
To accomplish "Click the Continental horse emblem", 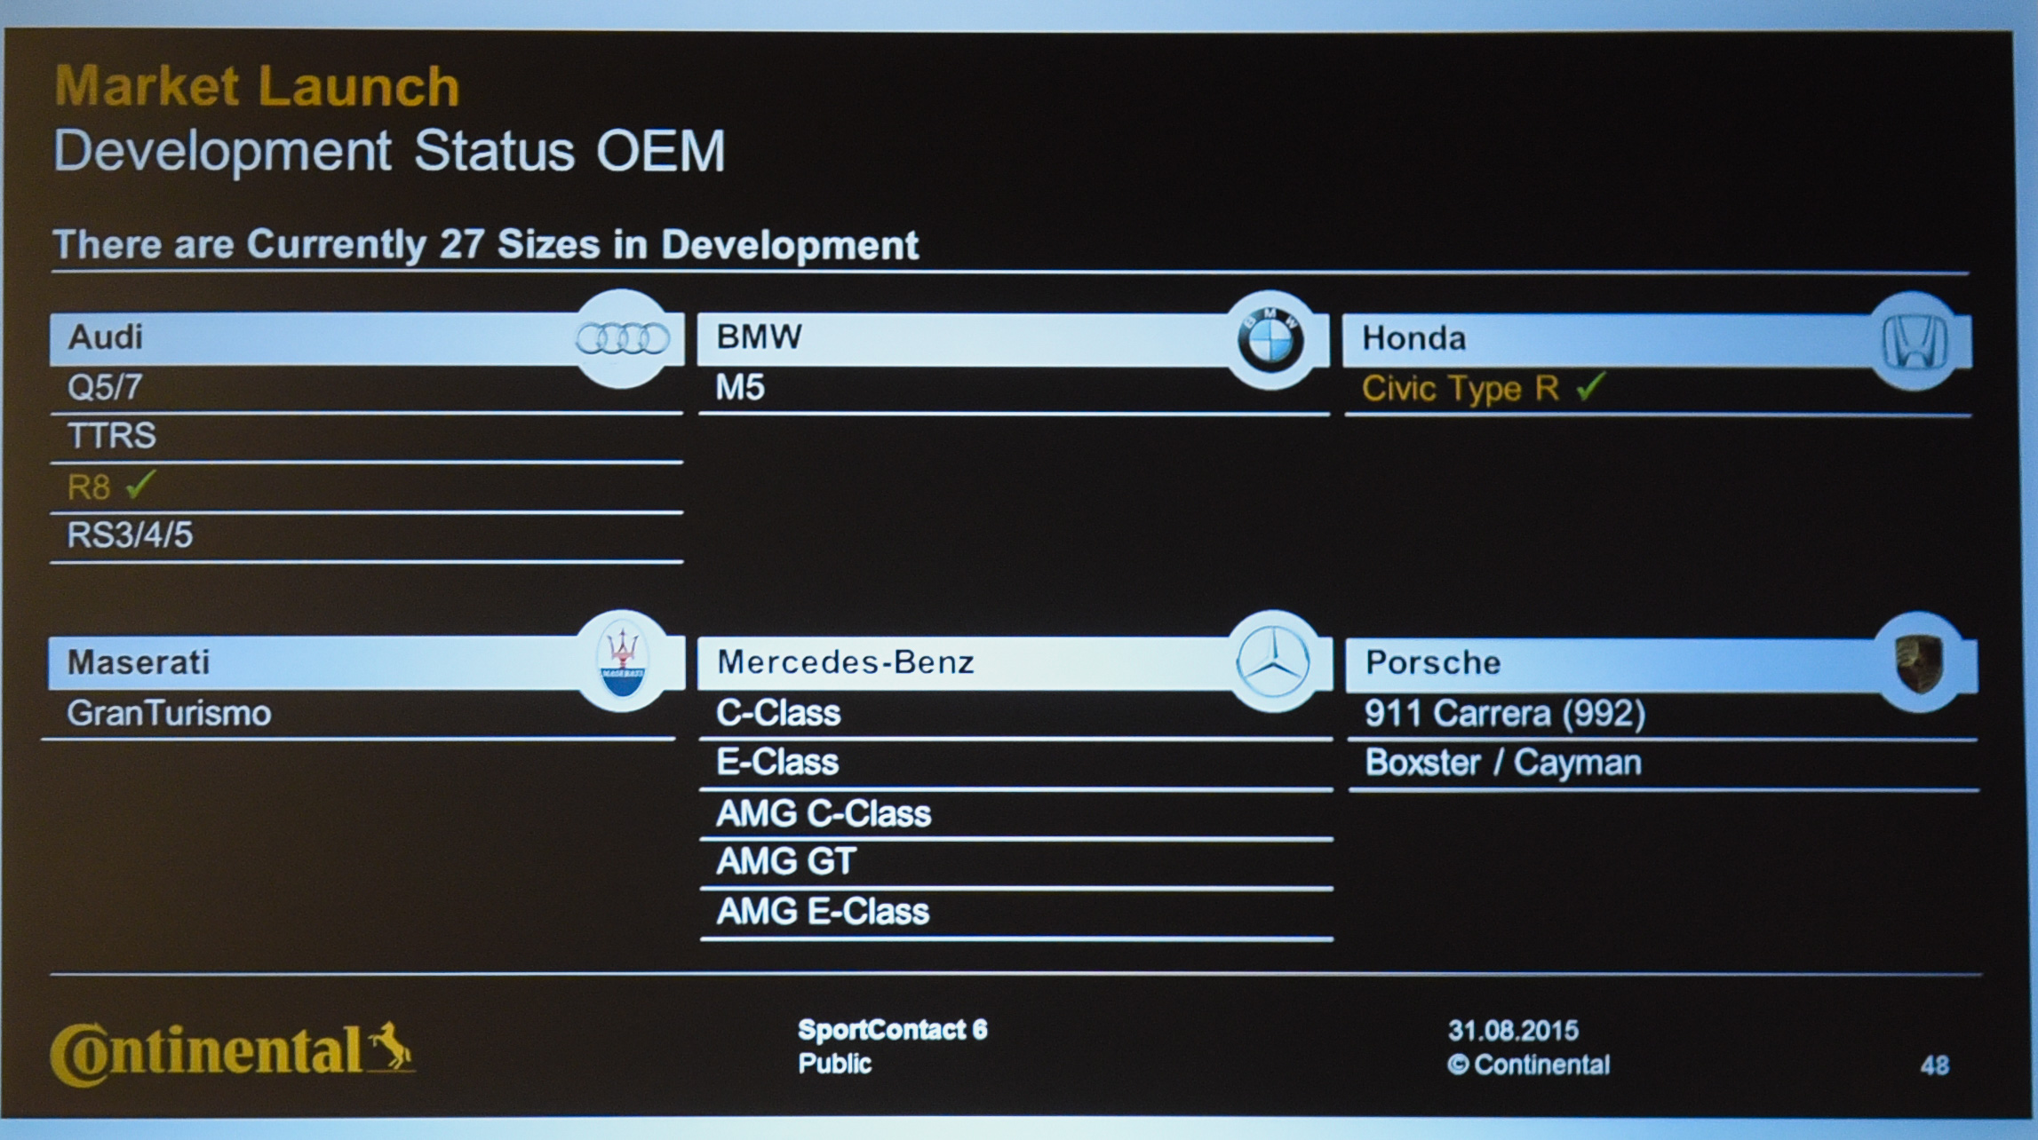I will tap(390, 1046).
